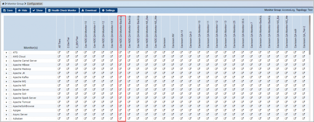Click the Save button
The height and width of the screenshot is (122, 314).
(x=8, y=10)
